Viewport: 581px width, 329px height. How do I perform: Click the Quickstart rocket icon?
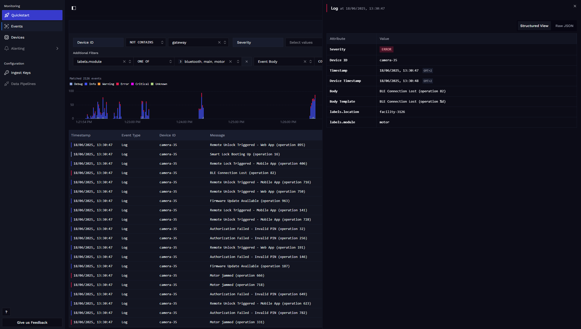(7, 15)
